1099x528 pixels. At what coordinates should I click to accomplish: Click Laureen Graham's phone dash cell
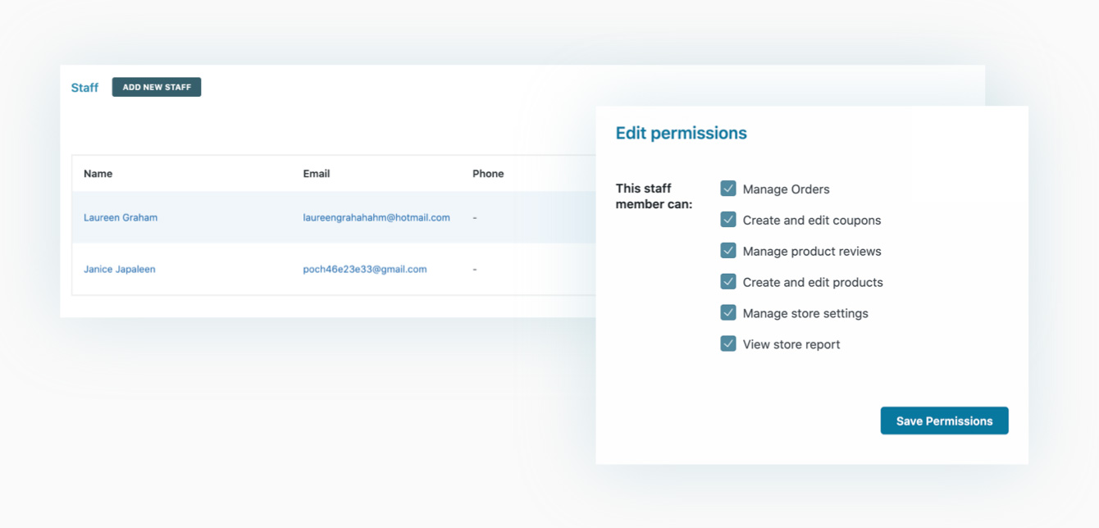[x=475, y=217]
